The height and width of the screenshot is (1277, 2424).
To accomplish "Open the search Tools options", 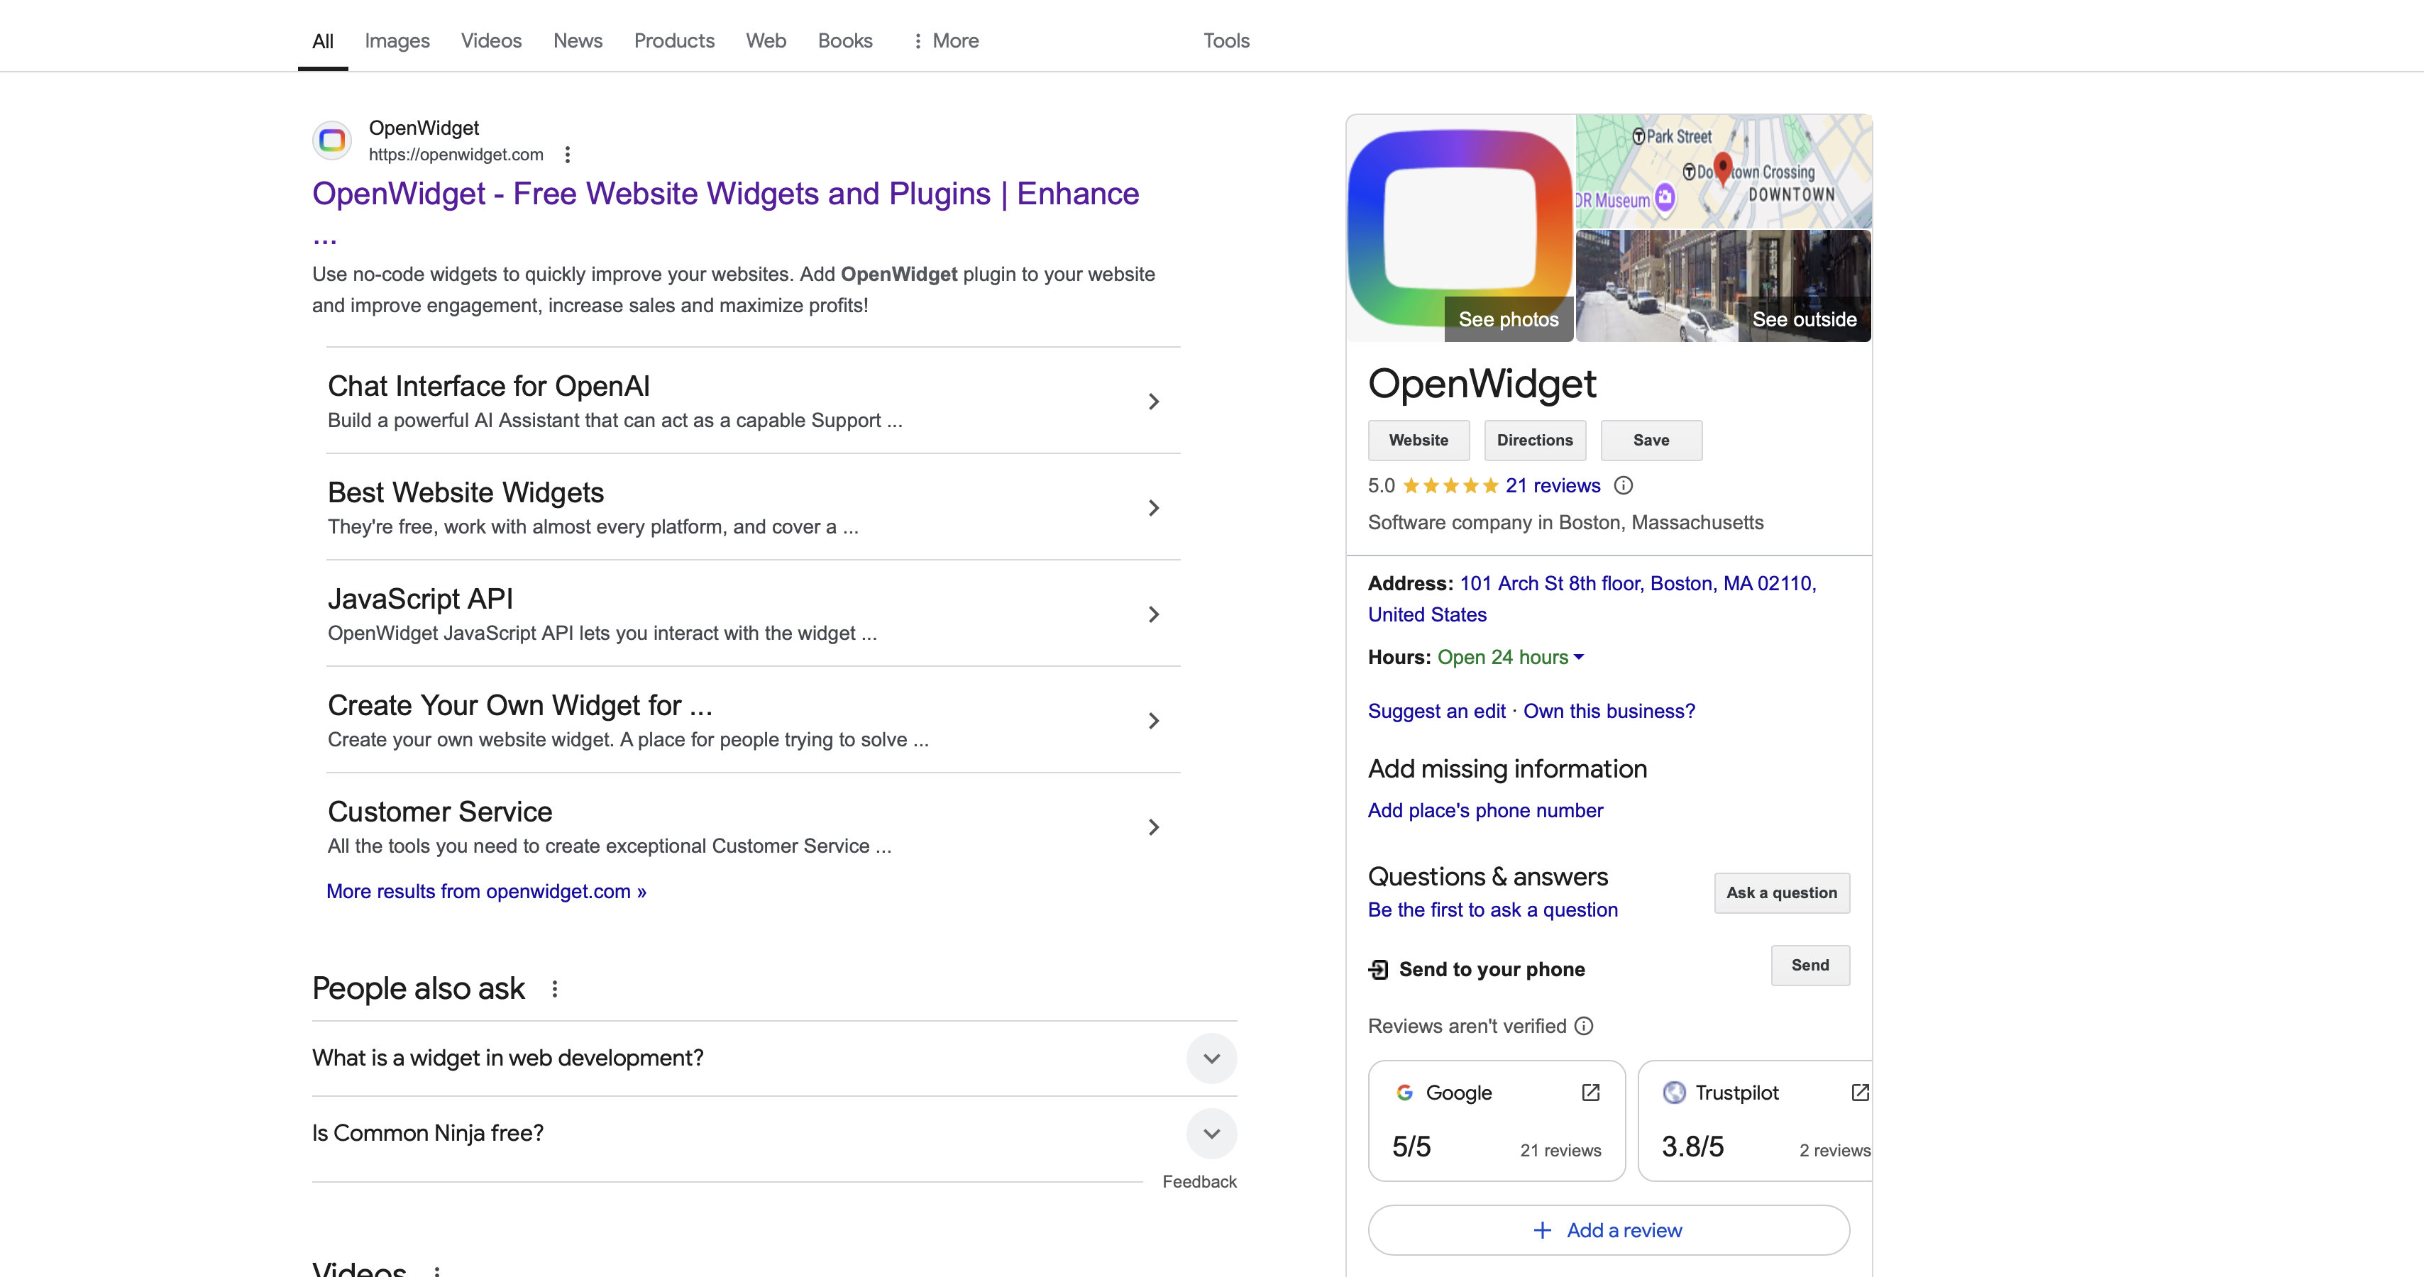I will tap(1226, 40).
